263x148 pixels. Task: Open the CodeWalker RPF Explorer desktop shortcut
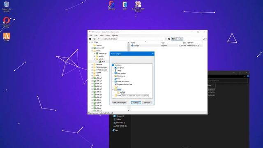point(138,7)
